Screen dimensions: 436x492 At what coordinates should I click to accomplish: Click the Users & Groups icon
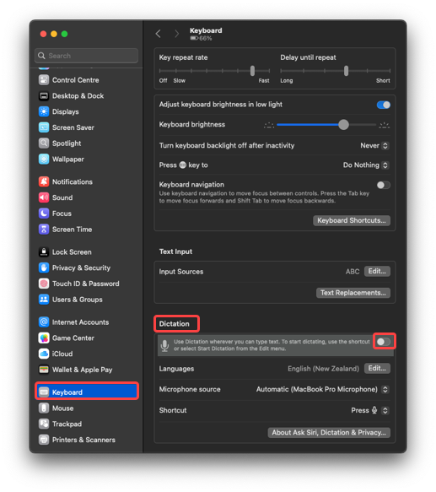coord(44,300)
